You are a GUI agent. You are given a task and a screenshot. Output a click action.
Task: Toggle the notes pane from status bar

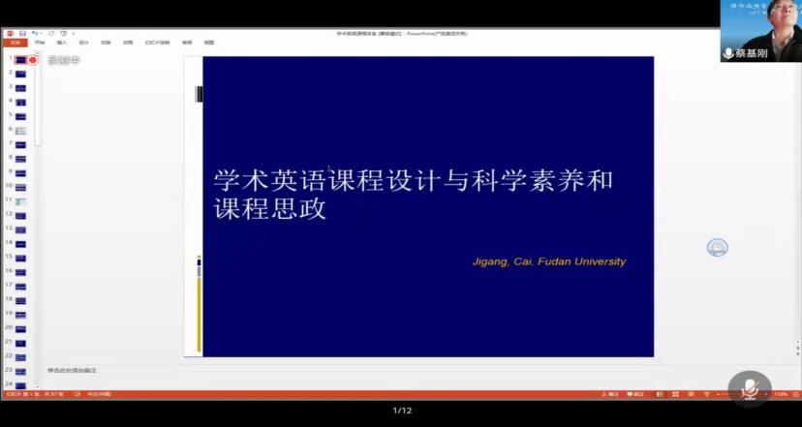coord(609,394)
